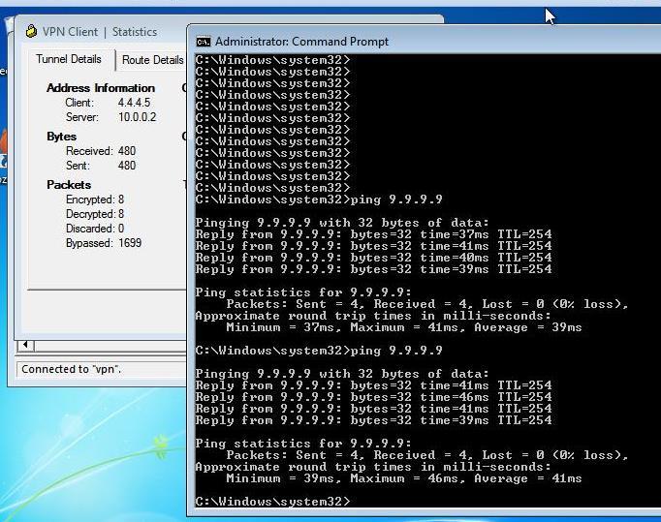This screenshot has width=661, height=522.
Task: Click the Bytes Received value 480
Action: pyautogui.click(x=127, y=151)
